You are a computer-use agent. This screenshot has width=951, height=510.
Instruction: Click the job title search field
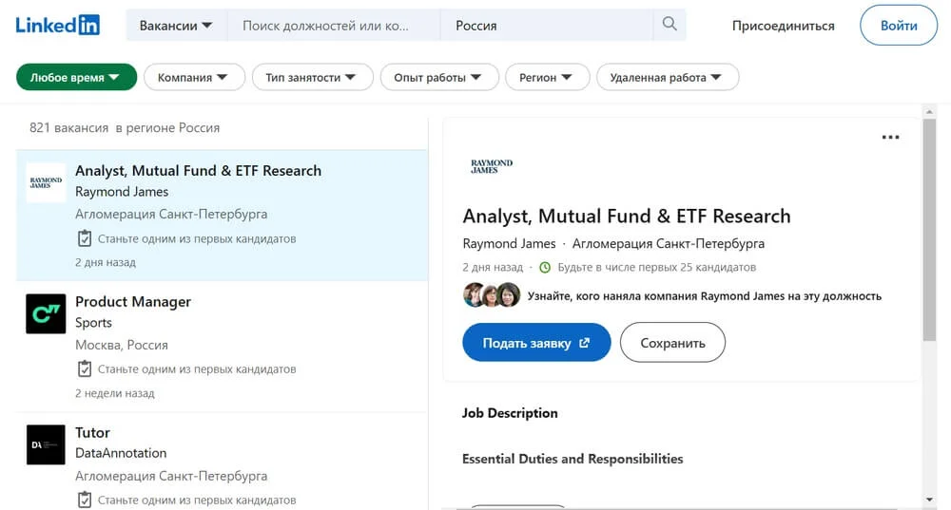pyautogui.click(x=333, y=26)
